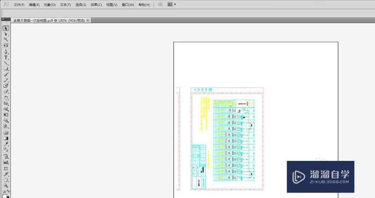
Task: Click the Ai application logo
Action: 6,4
